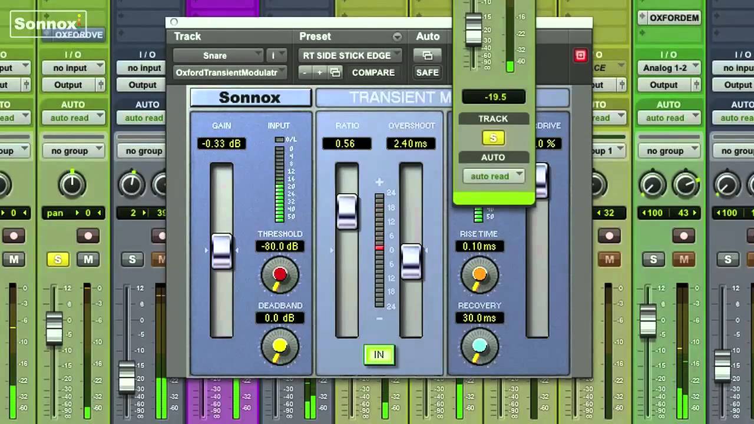Click the Rise Time value 0.10ms
Screen dimensions: 754x424
479,246
